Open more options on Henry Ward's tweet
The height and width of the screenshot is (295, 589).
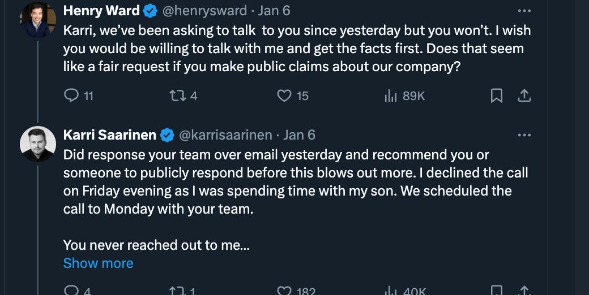(x=524, y=11)
